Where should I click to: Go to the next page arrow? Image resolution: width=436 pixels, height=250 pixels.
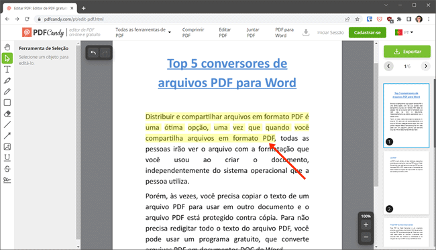[425, 66]
